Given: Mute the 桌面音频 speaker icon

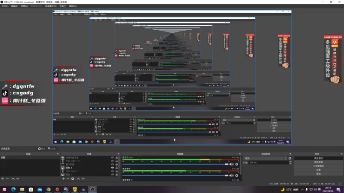Looking at the screenshot, I should click(231, 175).
